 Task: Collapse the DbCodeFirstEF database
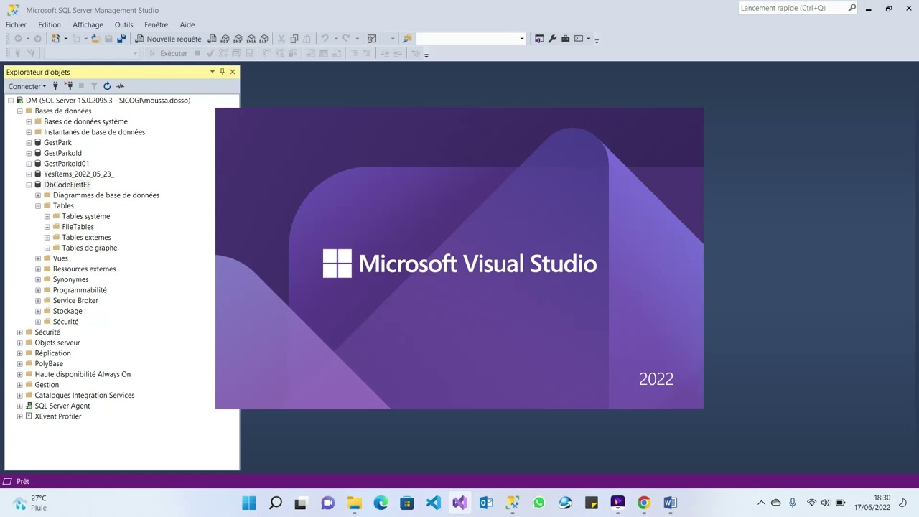pyautogui.click(x=29, y=185)
